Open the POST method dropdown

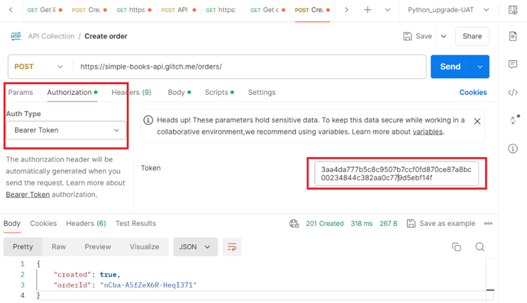click(39, 67)
